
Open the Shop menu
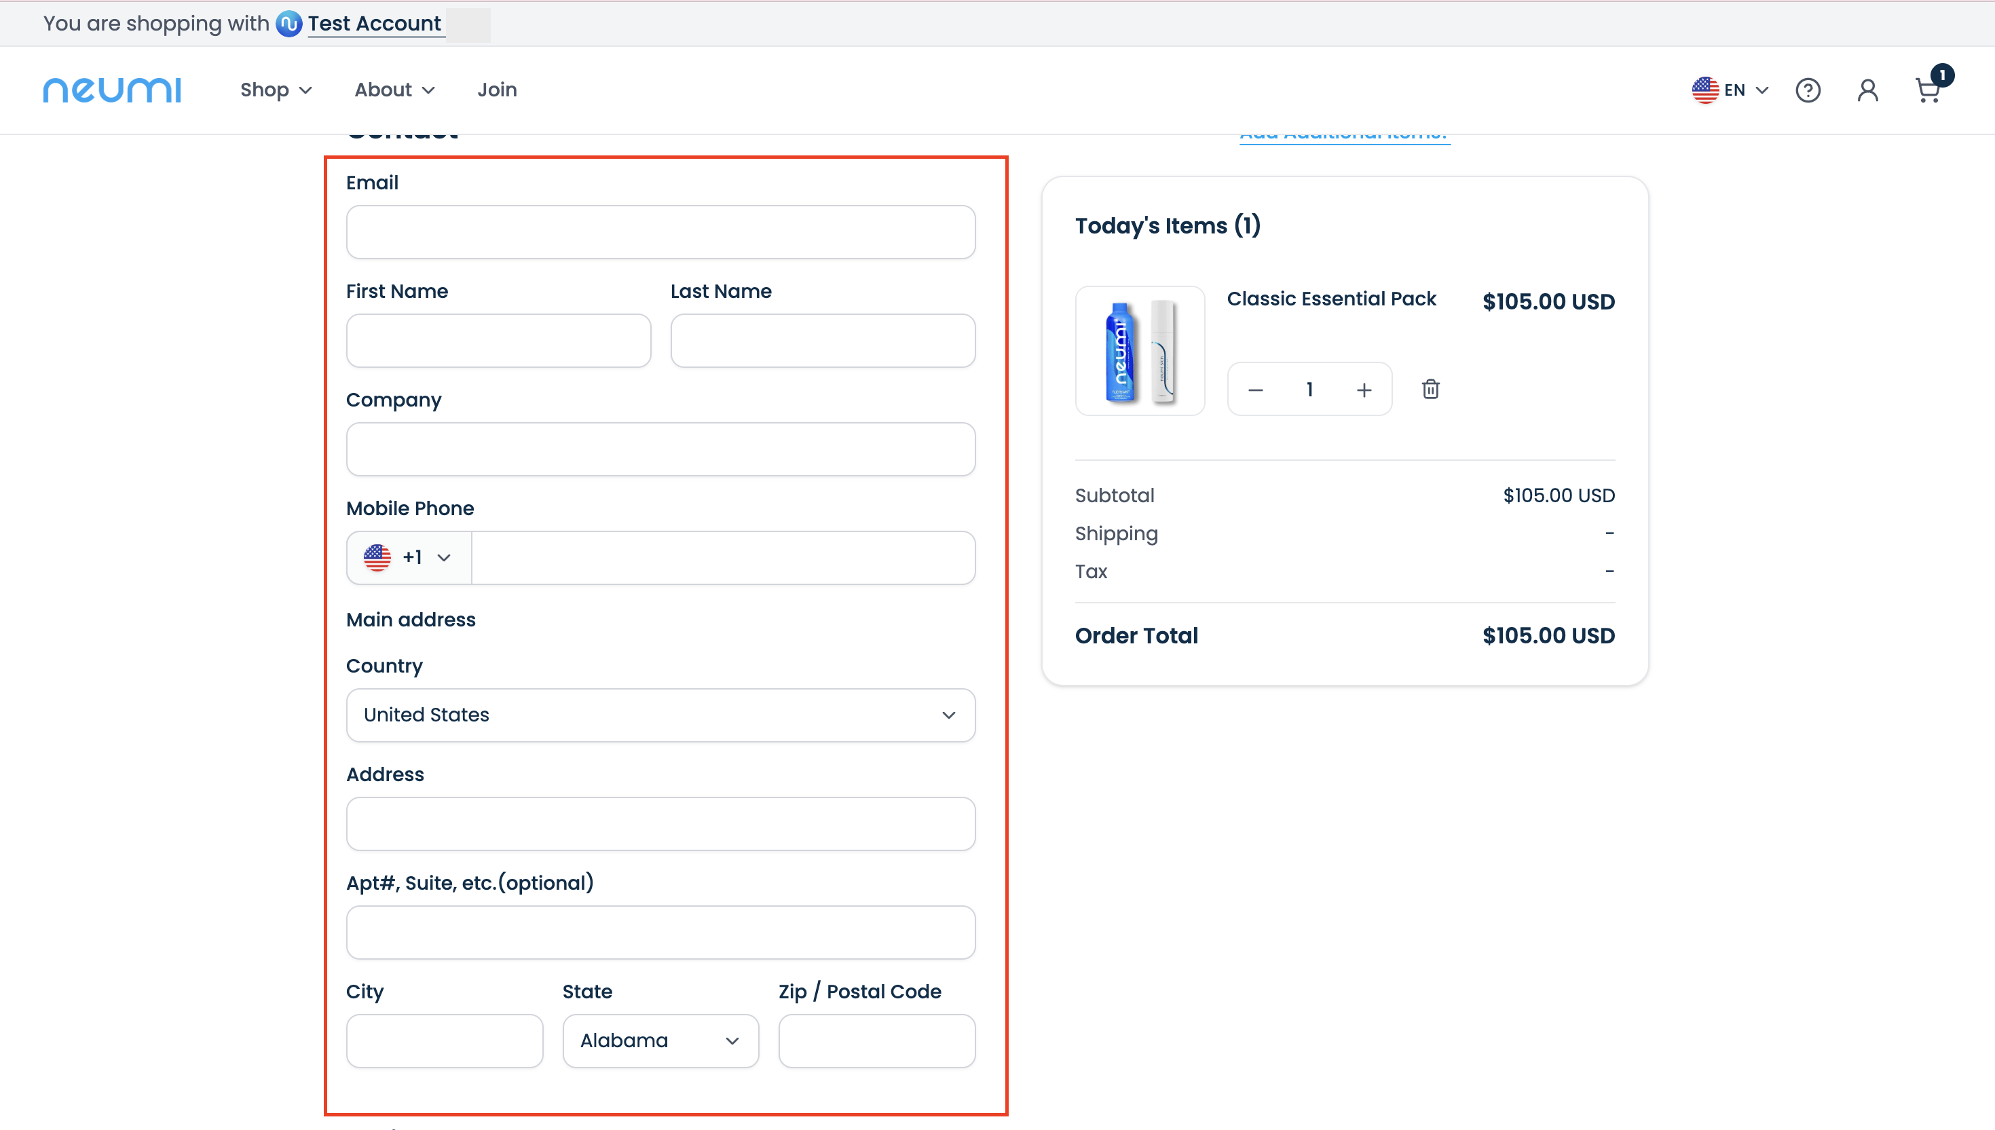(276, 90)
